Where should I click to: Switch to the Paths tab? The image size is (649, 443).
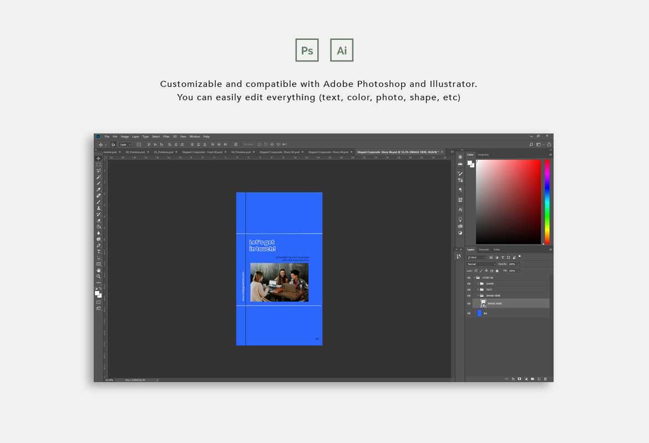point(496,250)
